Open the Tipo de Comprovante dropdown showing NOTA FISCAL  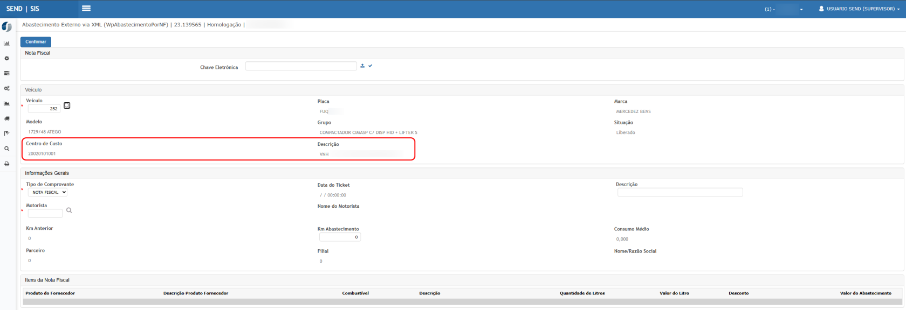[x=47, y=192]
